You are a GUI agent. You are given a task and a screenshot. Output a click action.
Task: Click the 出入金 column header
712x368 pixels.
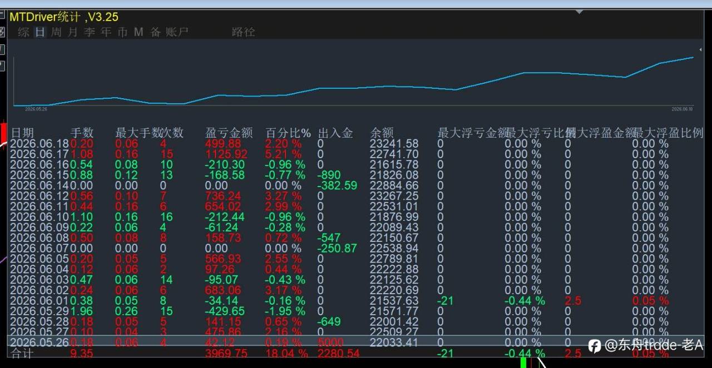point(335,133)
